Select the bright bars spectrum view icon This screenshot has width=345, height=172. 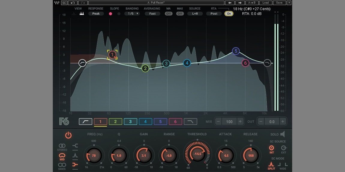tap(82, 13)
